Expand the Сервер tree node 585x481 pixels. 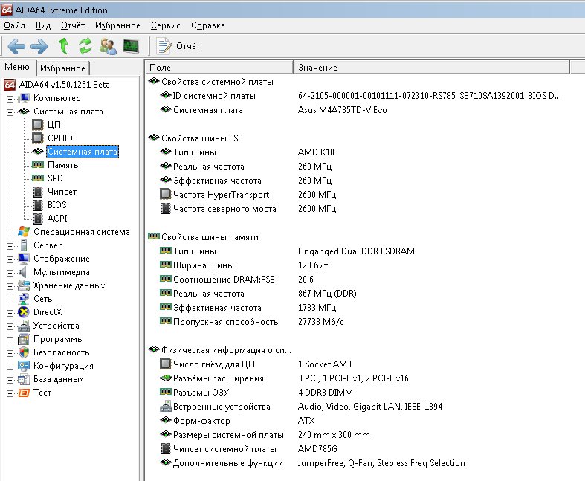coord(10,246)
